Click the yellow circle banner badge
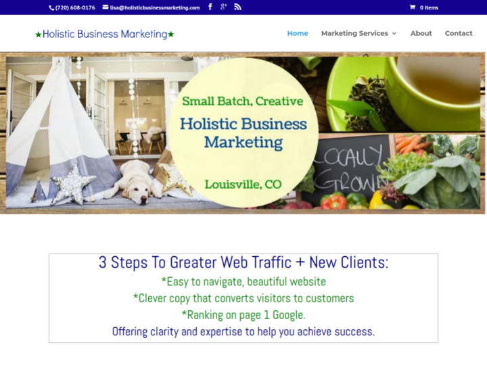 click(x=243, y=132)
